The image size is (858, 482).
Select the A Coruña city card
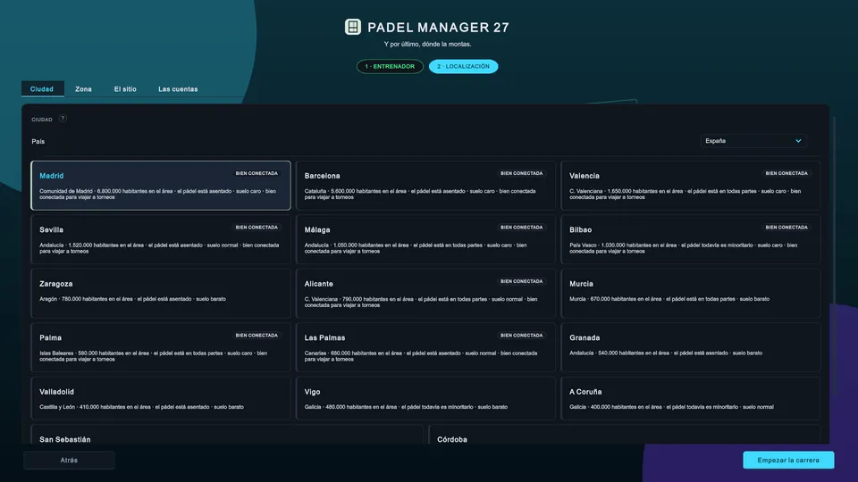[691, 398]
